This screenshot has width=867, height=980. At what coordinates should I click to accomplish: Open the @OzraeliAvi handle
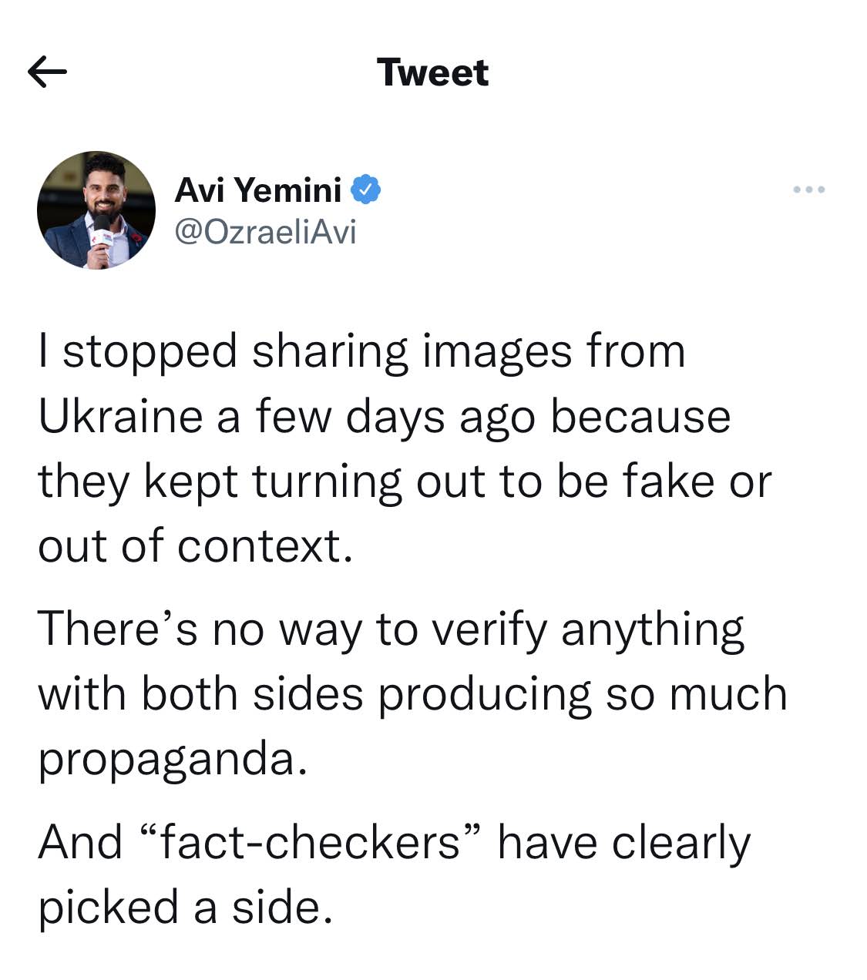pos(266,231)
